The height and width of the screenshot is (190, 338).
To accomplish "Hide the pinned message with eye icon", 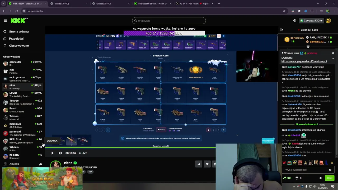I will coord(333,53).
